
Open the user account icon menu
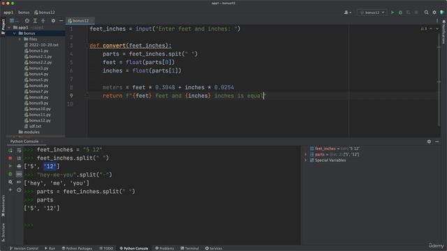click(347, 13)
